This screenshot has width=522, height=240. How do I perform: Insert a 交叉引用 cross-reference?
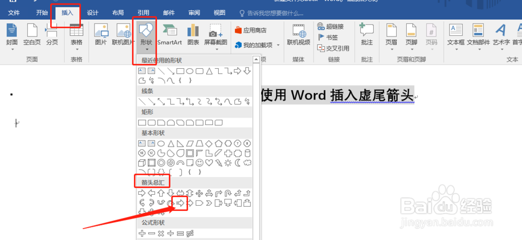pyautogui.click(x=333, y=48)
